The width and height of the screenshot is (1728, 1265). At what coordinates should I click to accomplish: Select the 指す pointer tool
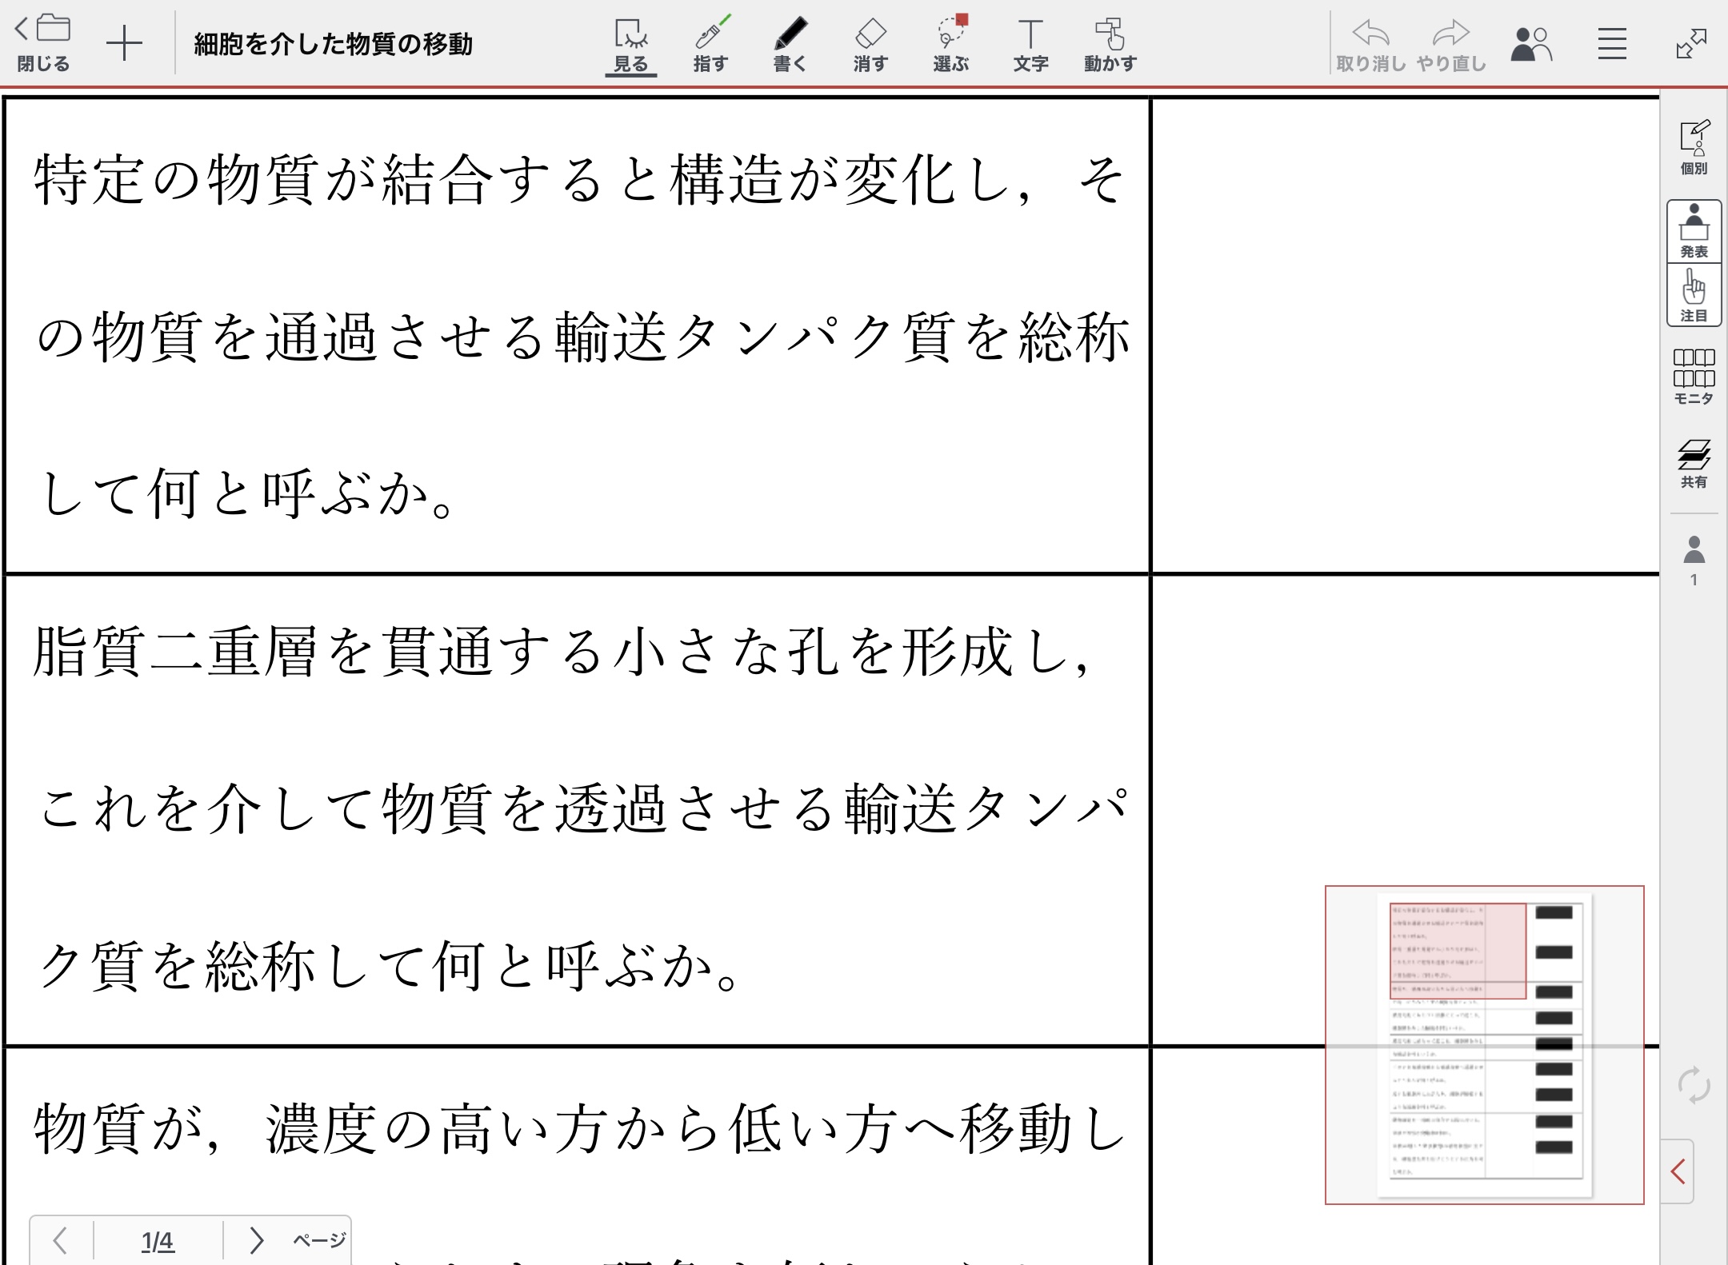coord(710,45)
